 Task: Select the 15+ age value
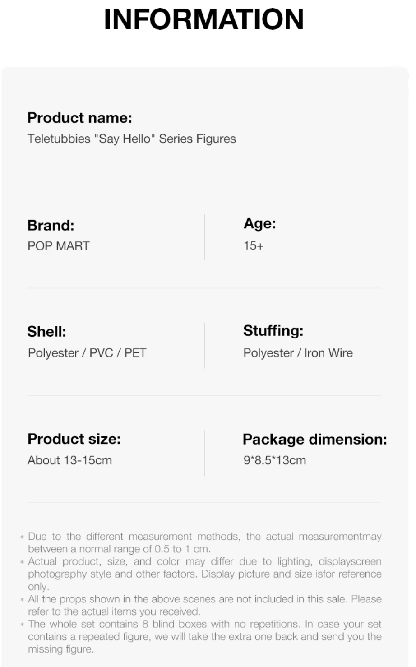(254, 246)
